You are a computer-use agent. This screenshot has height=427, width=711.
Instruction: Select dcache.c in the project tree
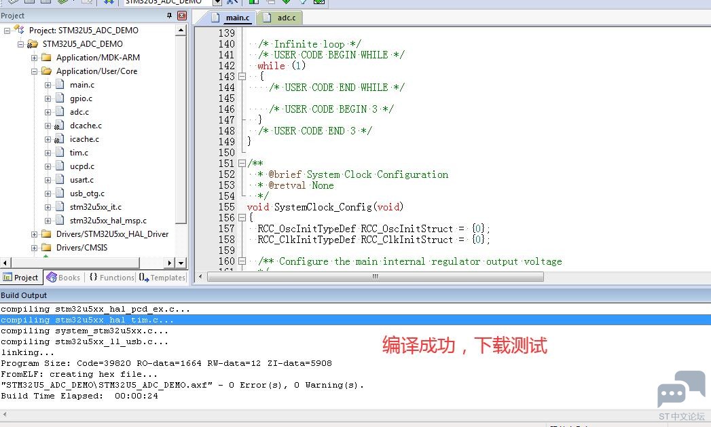point(86,126)
